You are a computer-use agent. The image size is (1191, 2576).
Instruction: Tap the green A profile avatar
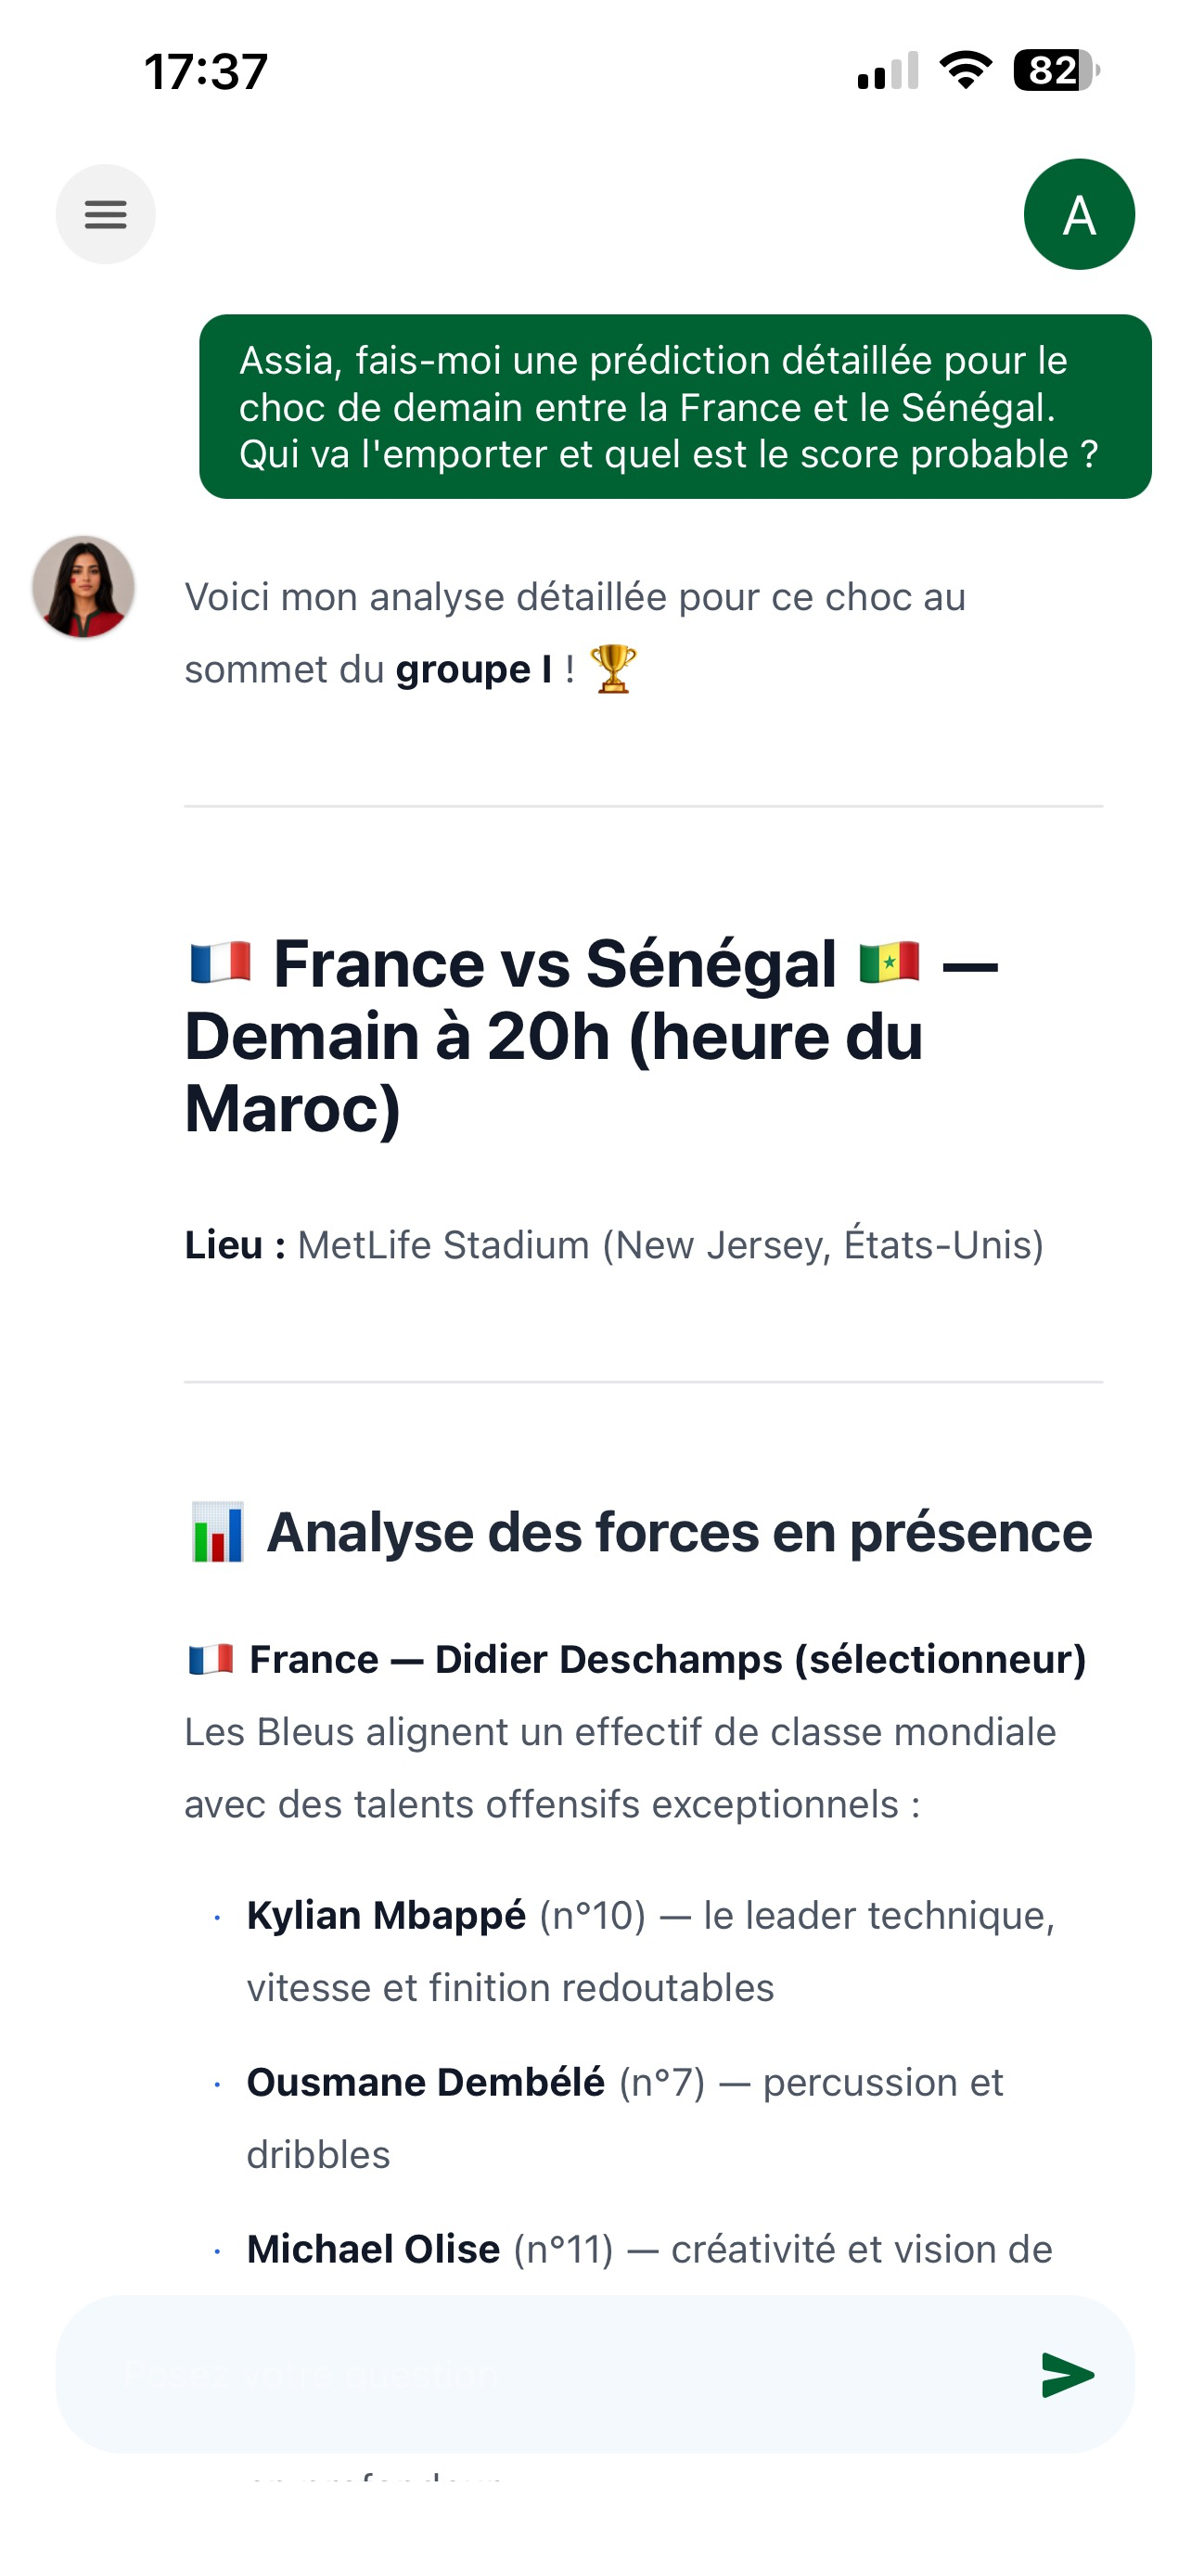1079,214
